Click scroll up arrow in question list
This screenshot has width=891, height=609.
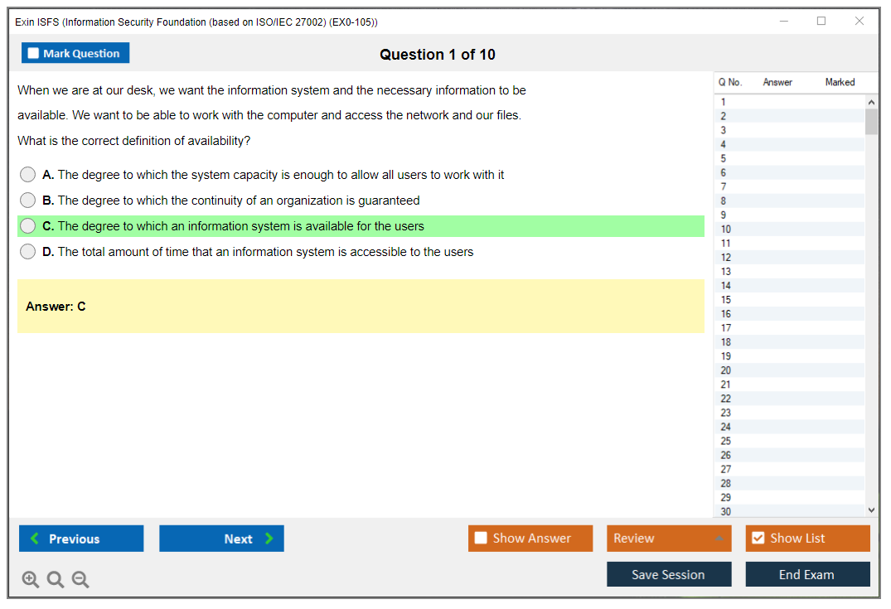click(x=871, y=103)
